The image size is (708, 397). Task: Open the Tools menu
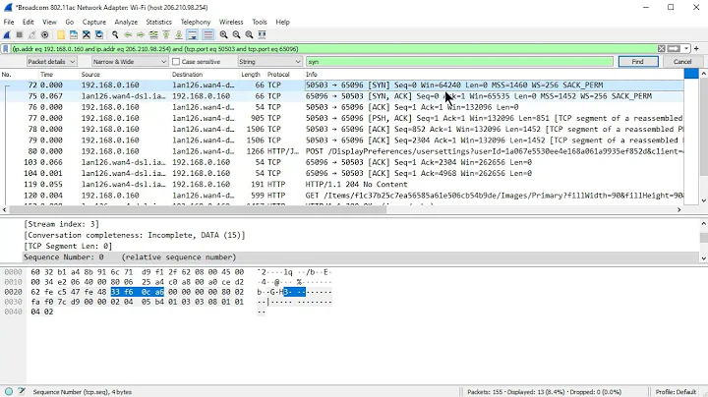260,22
